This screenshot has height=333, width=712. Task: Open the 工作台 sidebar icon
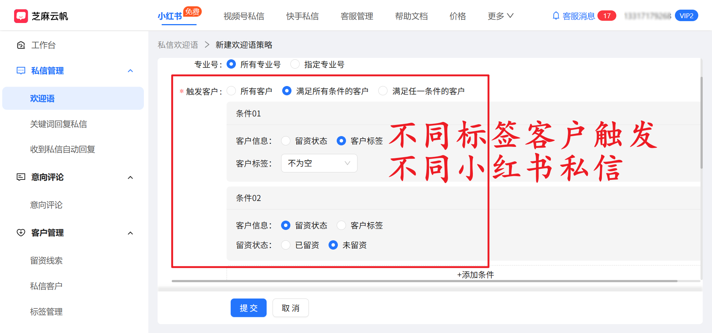pyautogui.click(x=21, y=45)
